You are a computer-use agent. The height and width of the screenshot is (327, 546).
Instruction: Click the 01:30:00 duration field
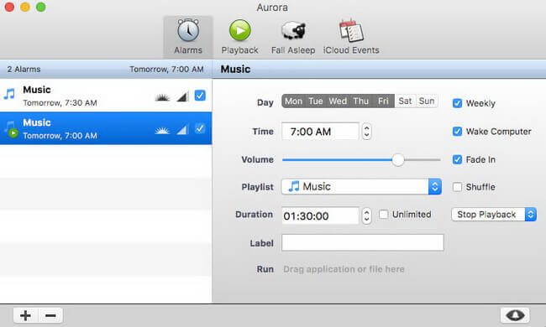click(320, 215)
